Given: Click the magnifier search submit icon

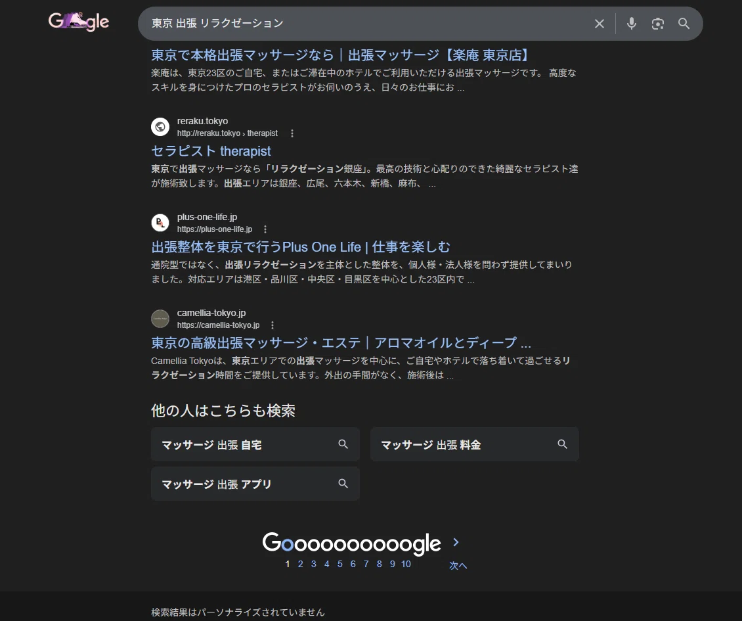Looking at the screenshot, I should [x=684, y=23].
